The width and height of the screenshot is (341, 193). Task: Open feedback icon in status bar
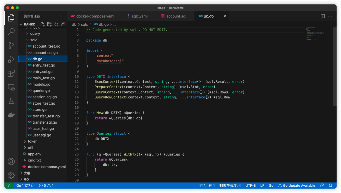pyautogui.click(x=322, y=186)
